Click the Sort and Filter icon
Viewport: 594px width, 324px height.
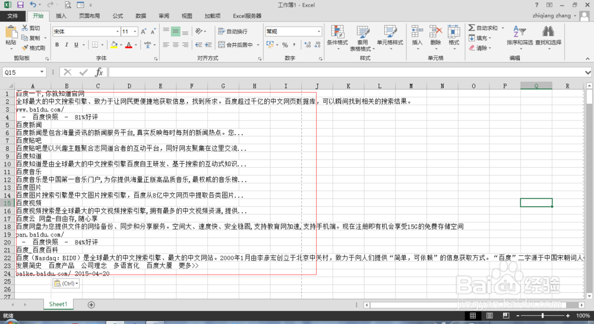click(x=519, y=31)
